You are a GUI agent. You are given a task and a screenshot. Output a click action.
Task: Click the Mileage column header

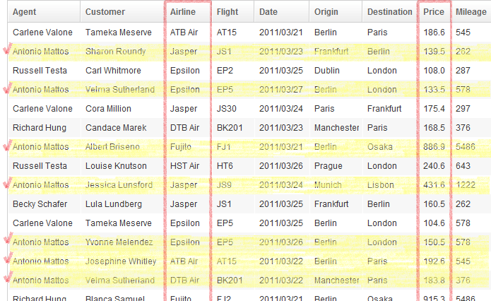click(x=471, y=11)
